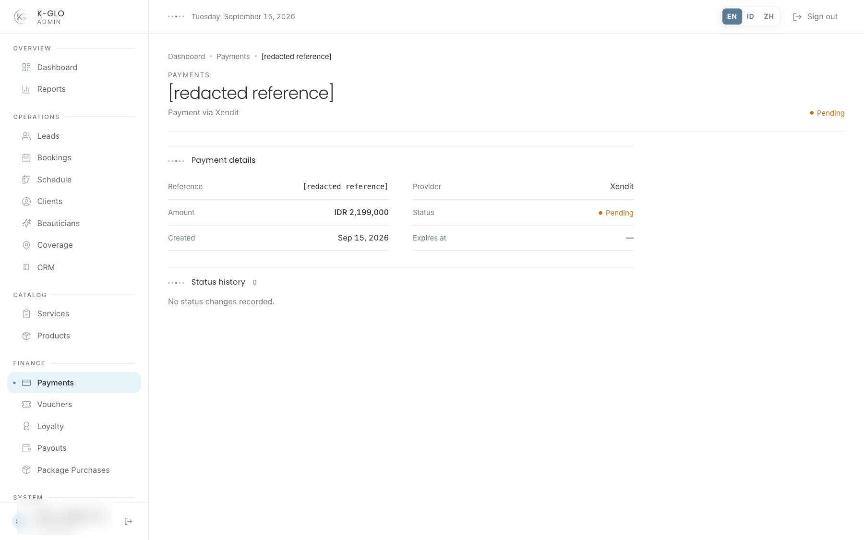Click the Services clipboard icon
This screenshot has height=540, width=864.
click(26, 314)
